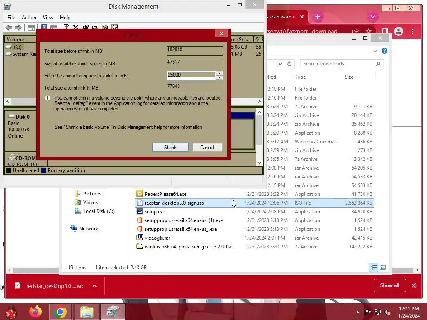This screenshot has width=427, height=320.
Task: Select Local Disk (C:) in navigation pane
Action: pos(95,211)
